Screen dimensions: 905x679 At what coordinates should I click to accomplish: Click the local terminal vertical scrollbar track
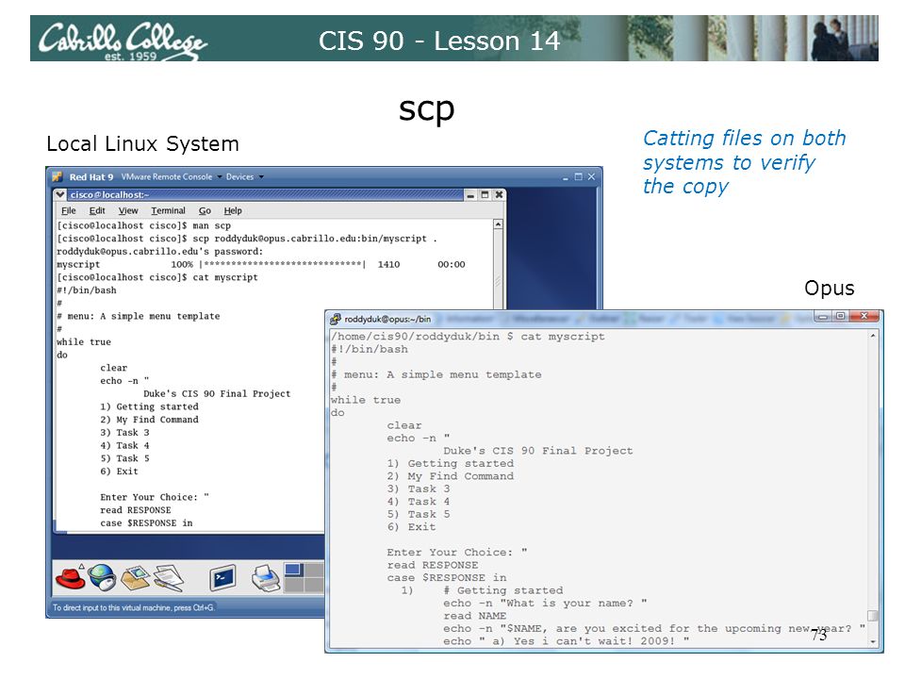[x=498, y=269]
